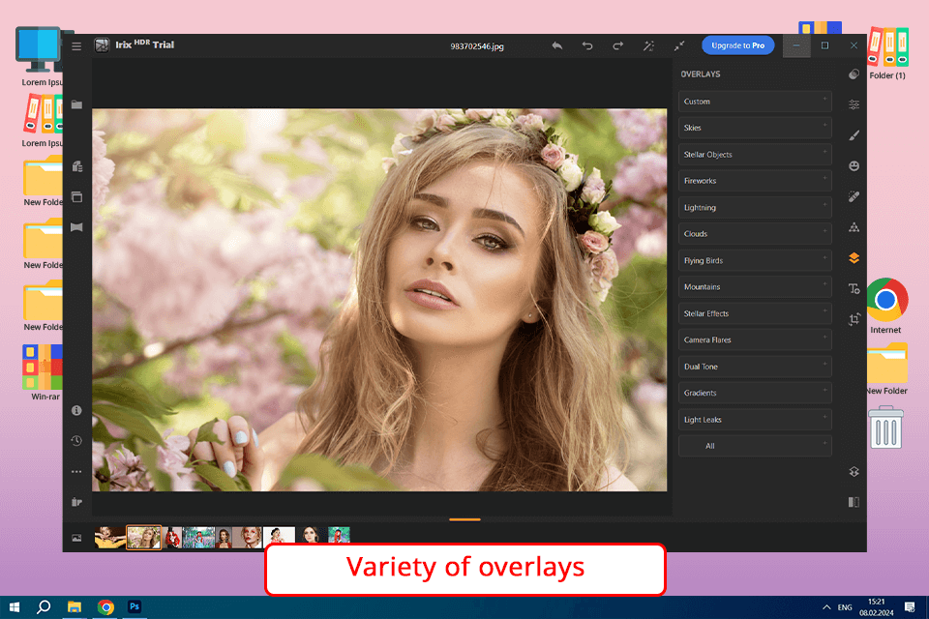This screenshot has width=929, height=619.
Task: Select the text tool icon
Action: point(854,289)
